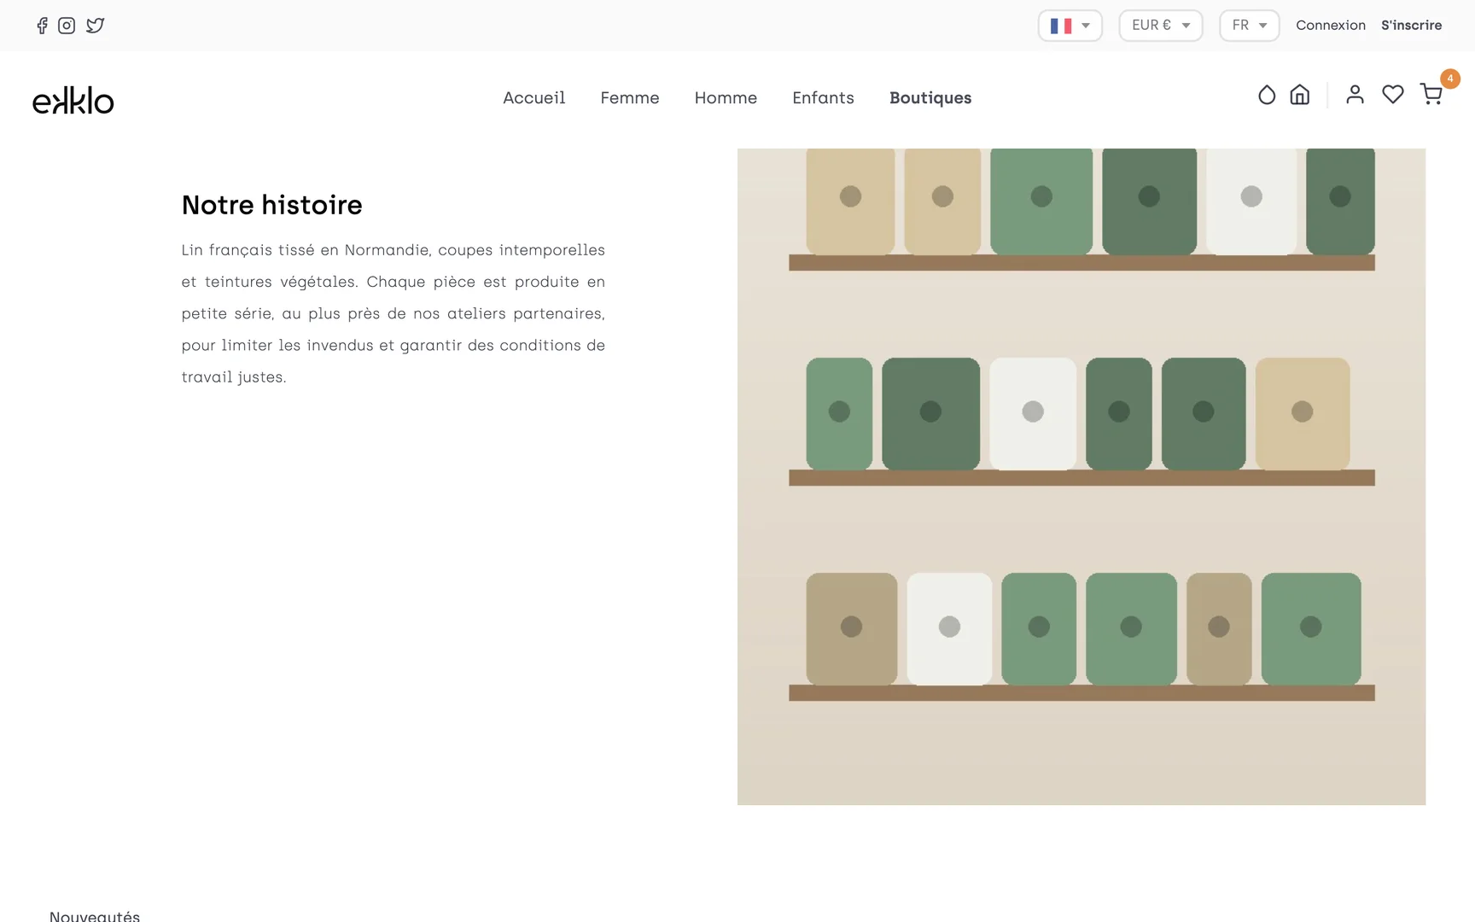Click the Notre histoire heading
Screen dimensions: 1475x922
[x=272, y=205]
